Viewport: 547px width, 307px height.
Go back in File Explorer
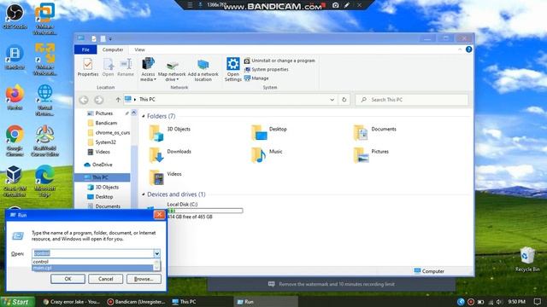coord(84,100)
